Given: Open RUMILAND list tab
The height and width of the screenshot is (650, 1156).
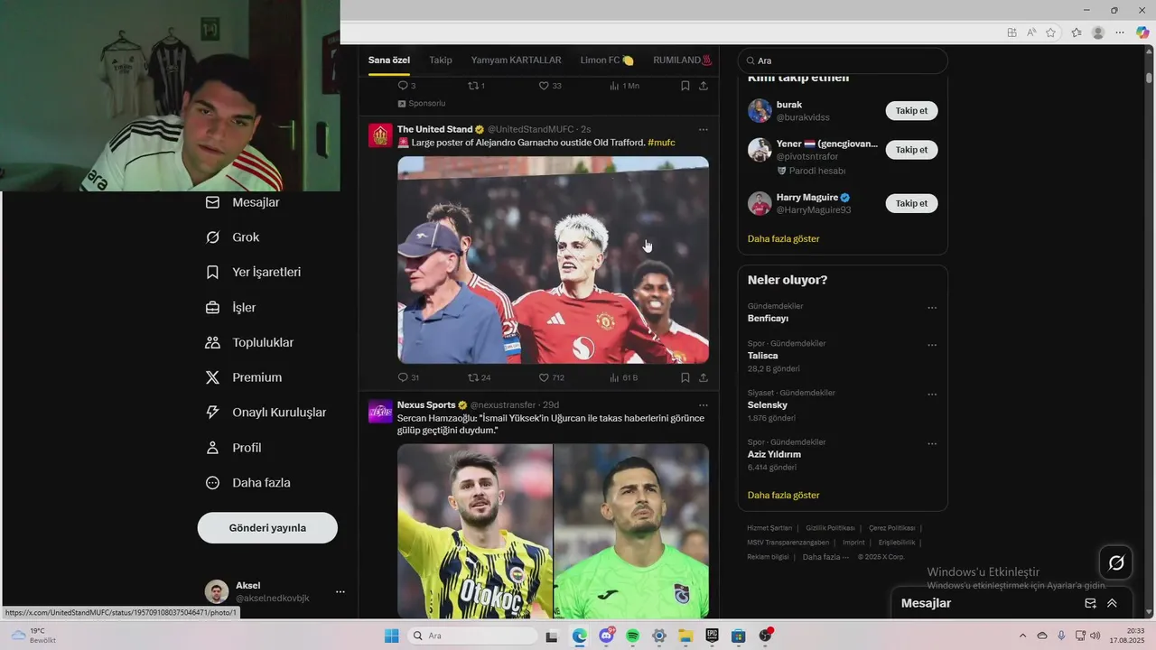Looking at the screenshot, I should [x=682, y=60].
